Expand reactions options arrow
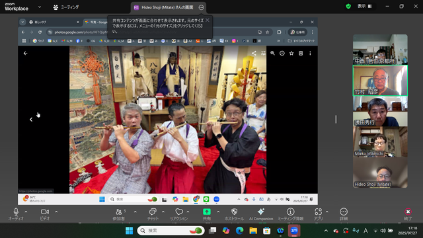This screenshot has width=423, height=238. [188, 212]
